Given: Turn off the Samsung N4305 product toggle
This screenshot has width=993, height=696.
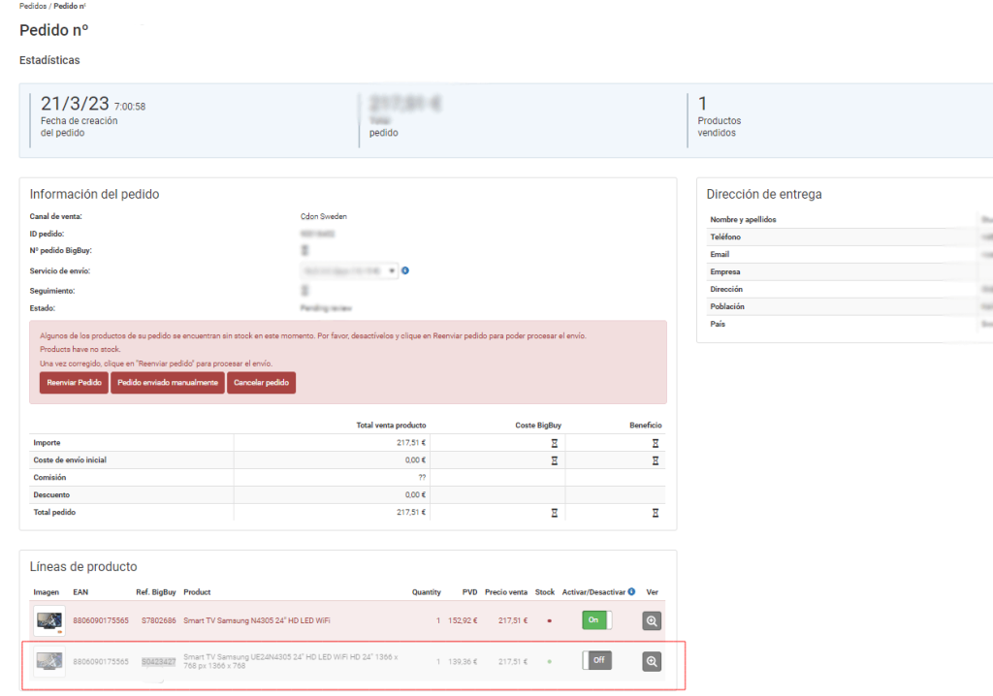Looking at the screenshot, I should tap(596, 620).
